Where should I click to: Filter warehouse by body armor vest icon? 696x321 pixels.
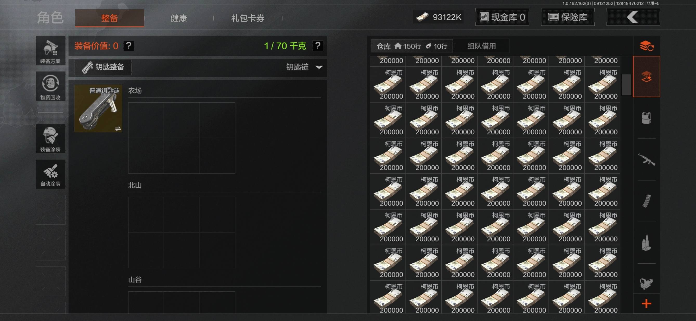(646, 118)
